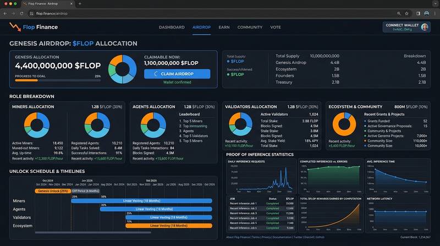440x246 pixels.
Task: Select the Validators Linear Vesting bar
Action: coord(169,217)
